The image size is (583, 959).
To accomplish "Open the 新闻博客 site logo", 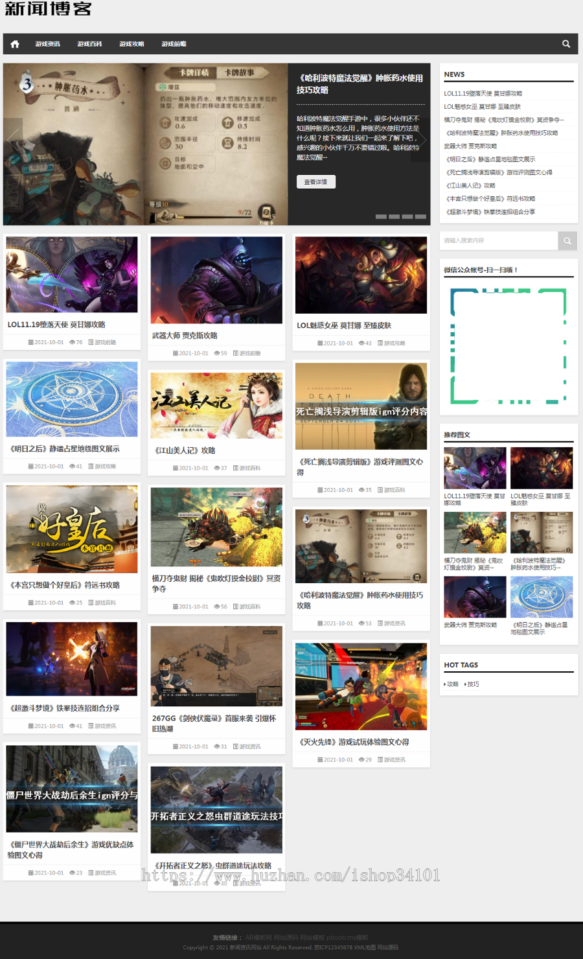I will pos(48,9).
